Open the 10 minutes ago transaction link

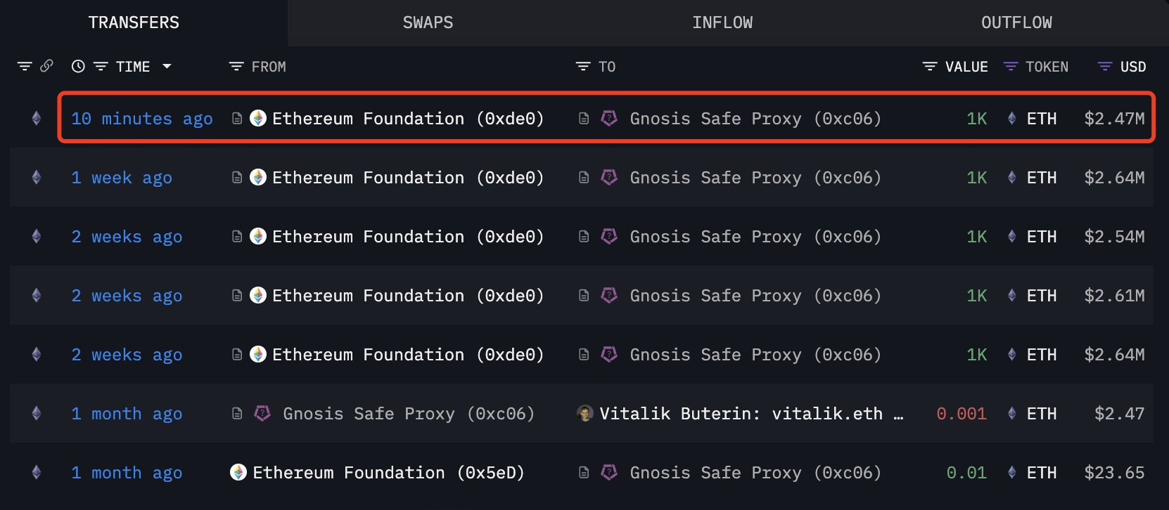coord(142,119)
